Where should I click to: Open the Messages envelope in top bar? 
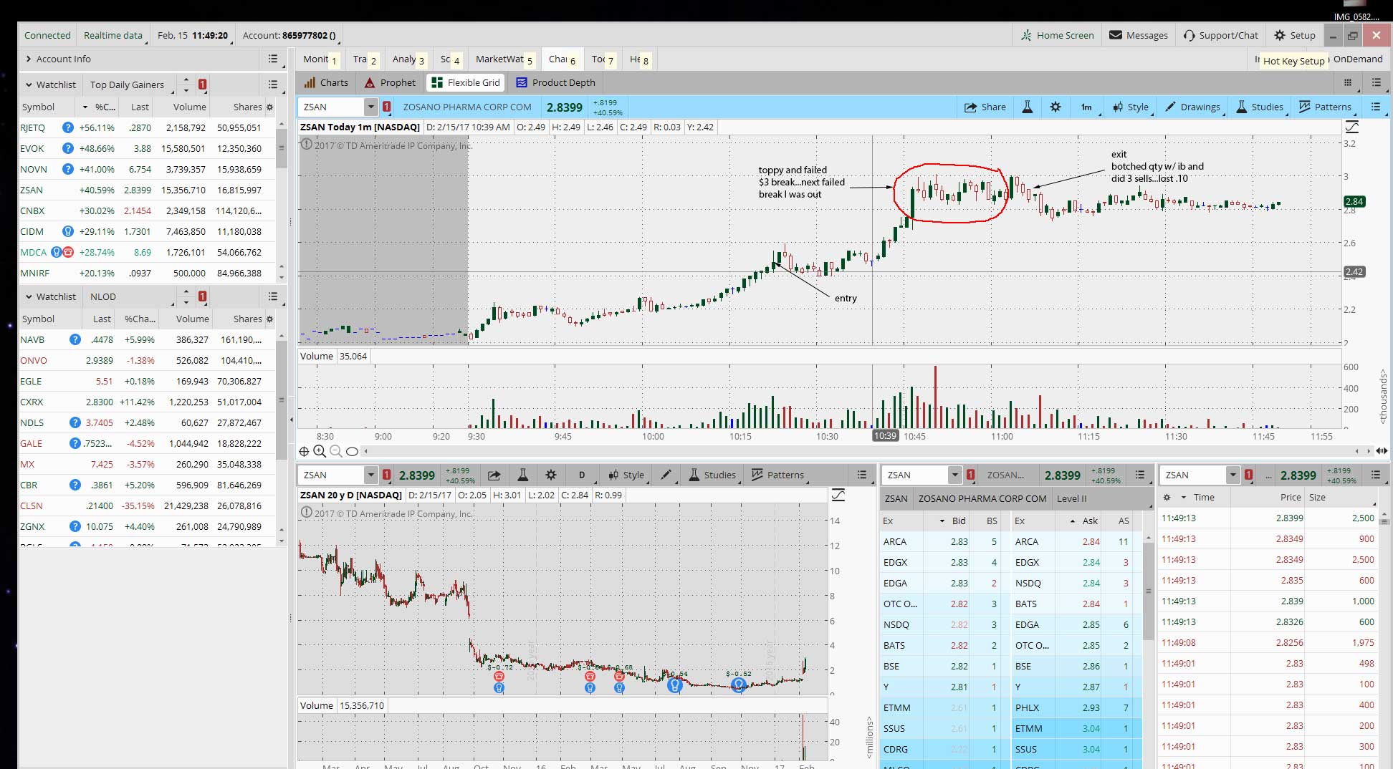tap(1138, 35)
